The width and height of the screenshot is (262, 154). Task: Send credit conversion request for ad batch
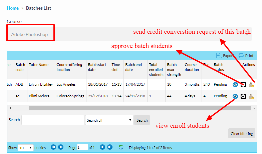251,96
